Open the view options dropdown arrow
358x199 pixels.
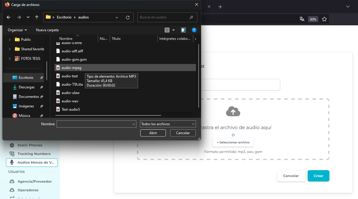174,30
